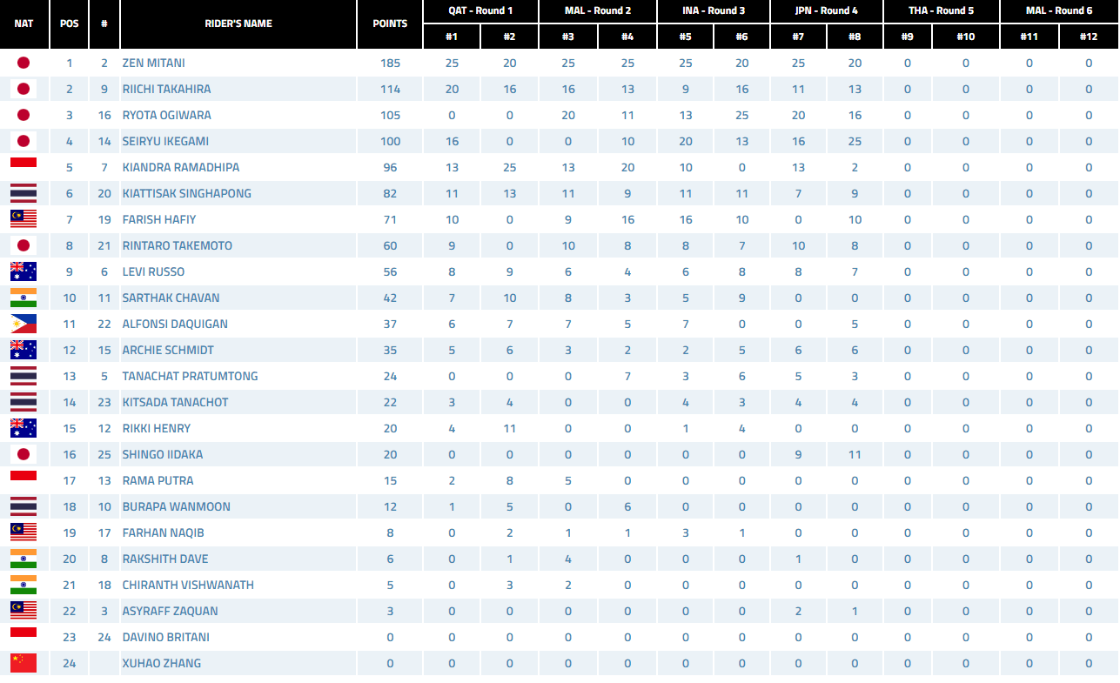Click rider name RINTARO TAKEMOTO
The width and height of the screenshot is (1120, 683).
(x=178, y=245)
